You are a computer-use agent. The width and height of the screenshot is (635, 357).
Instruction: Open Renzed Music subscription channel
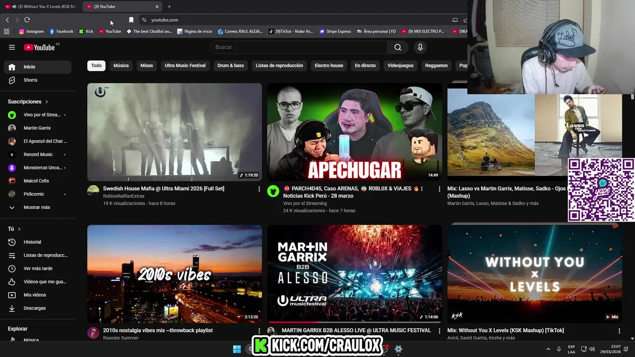click(x=38, y=154)
